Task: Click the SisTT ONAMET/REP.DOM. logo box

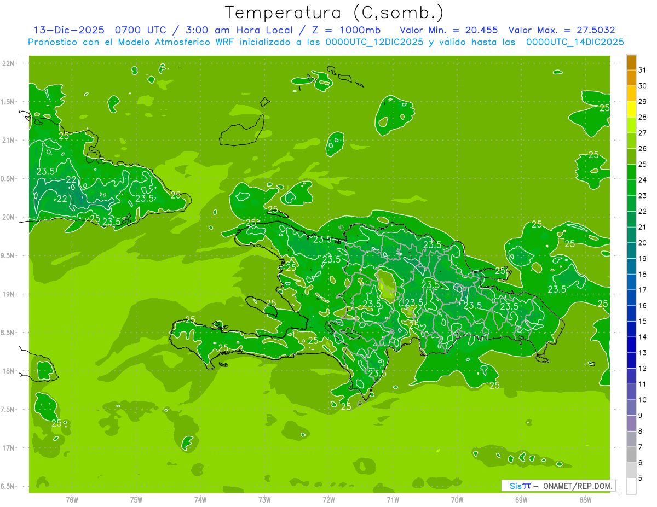Action: tap(558, 486)
